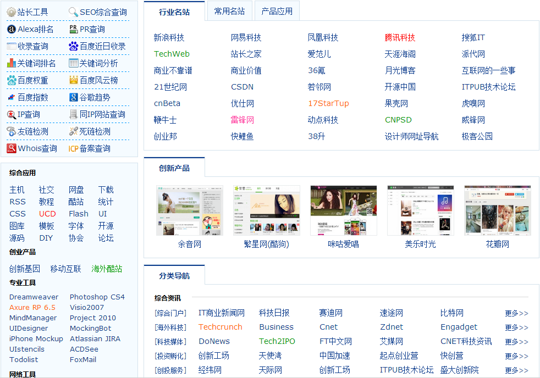Click 更多>> in the 海外科技 row
The height and width of the screenshot is (378, 540).
tap(516, 327)
